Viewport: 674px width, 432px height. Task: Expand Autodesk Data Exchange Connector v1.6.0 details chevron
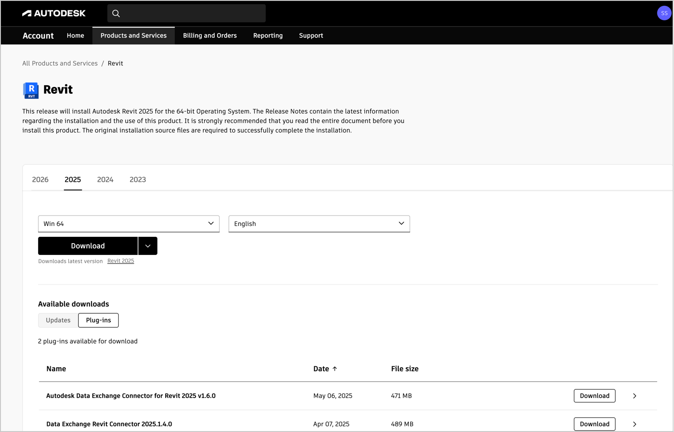635,396
